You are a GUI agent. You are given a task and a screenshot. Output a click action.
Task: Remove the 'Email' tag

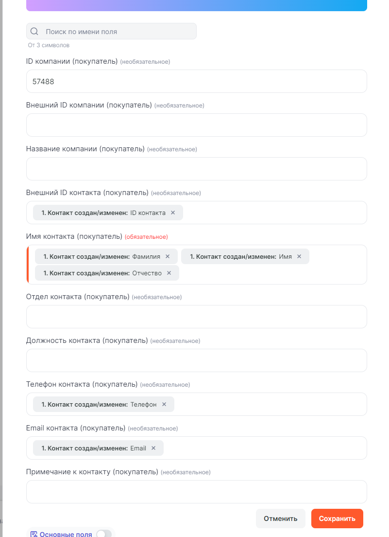coord(153,448)
